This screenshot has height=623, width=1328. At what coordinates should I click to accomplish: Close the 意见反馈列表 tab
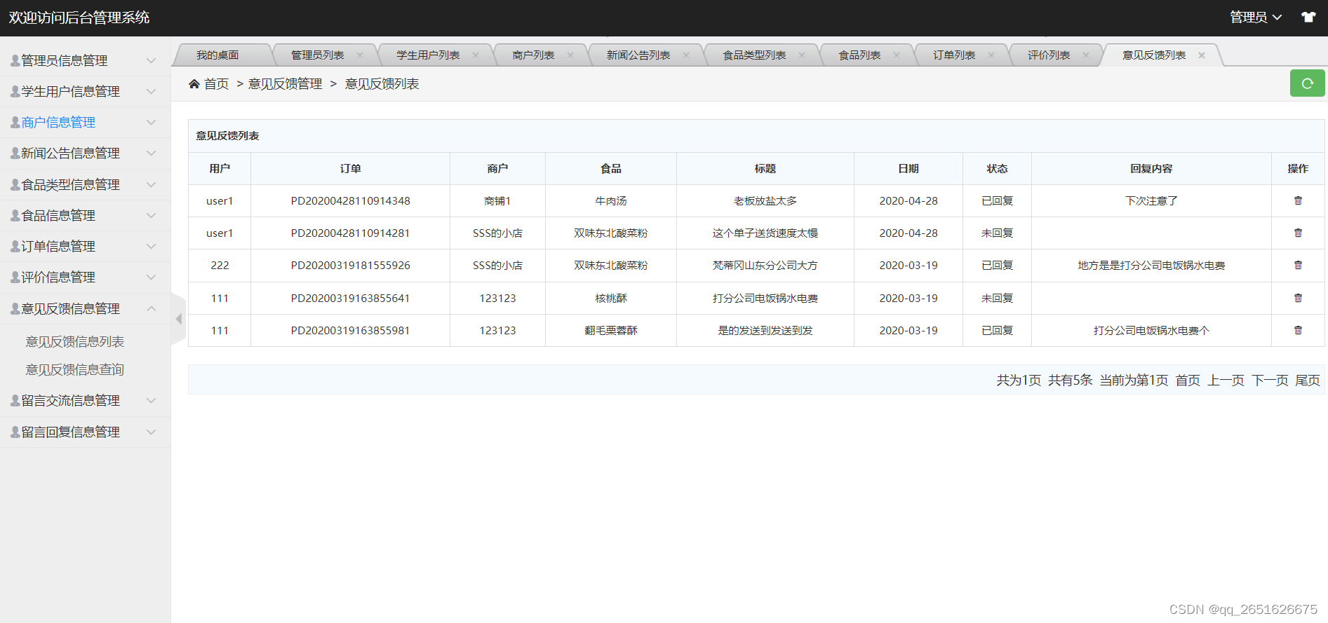[1202, 55]
